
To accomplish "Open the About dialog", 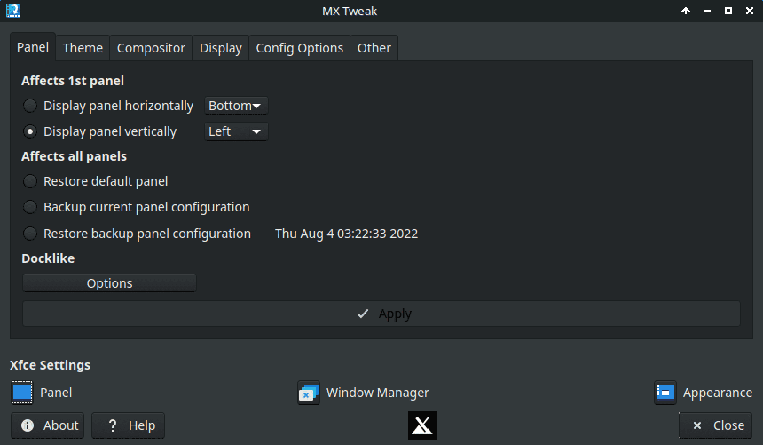I will (x=47, y=425).
